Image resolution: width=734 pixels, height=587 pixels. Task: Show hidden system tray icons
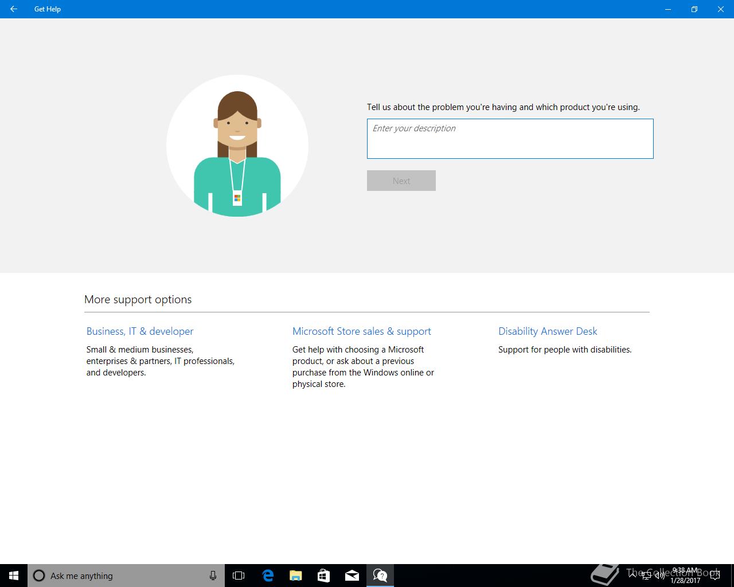(x=633, y=576)
